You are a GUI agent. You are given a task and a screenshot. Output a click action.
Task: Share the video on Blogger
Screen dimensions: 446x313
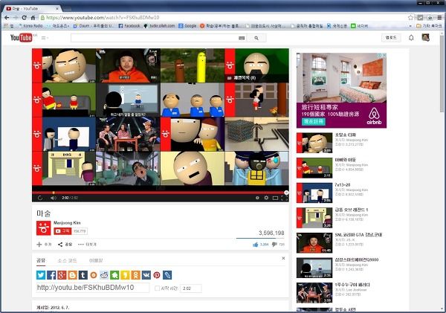click(x=73, y=275)
